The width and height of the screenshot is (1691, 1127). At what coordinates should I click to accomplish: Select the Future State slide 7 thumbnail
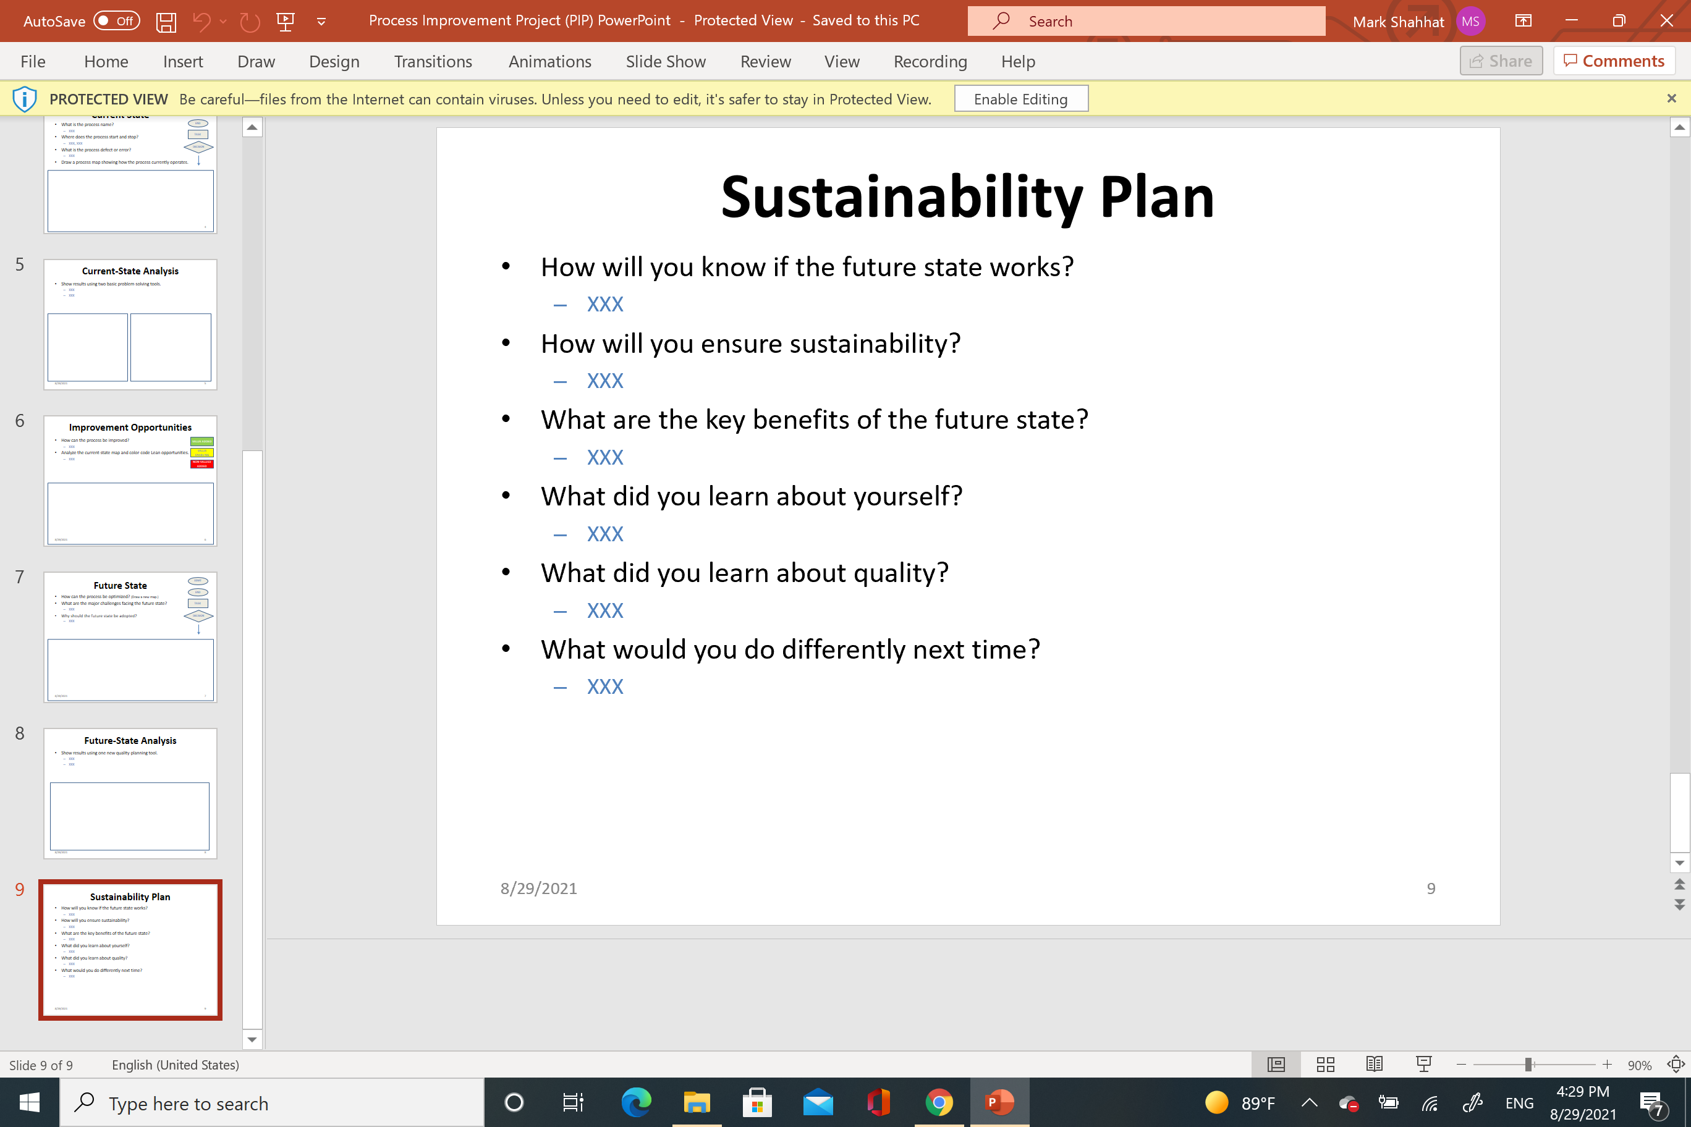point(130,636)
